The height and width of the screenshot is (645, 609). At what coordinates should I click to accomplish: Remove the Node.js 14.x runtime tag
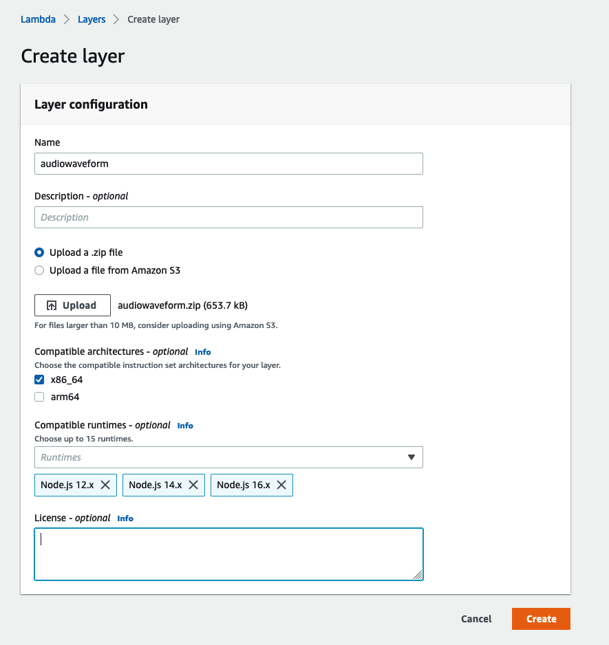pos(193,485)
